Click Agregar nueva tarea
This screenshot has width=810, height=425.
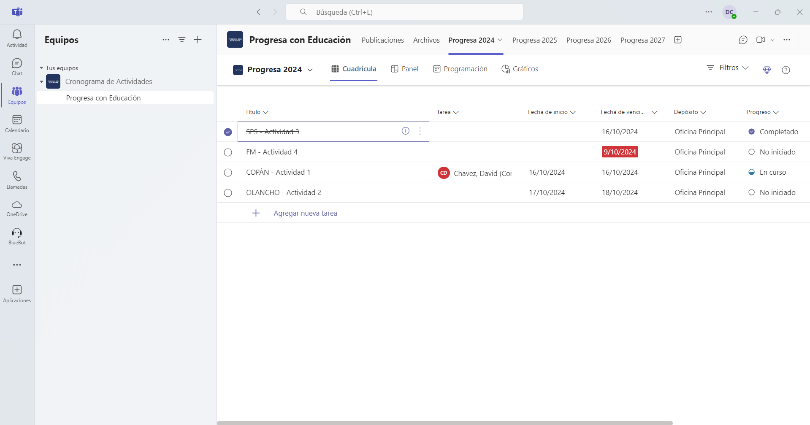point(305,213)
